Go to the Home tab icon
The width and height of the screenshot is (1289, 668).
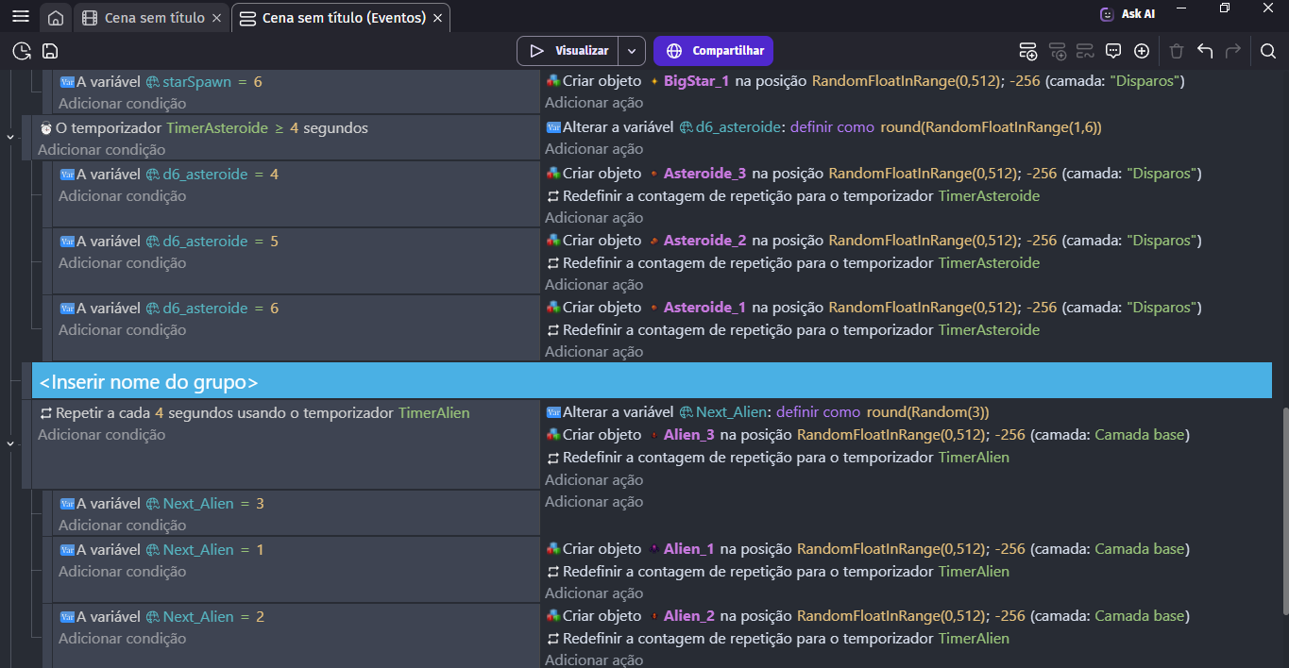point(56,18)
